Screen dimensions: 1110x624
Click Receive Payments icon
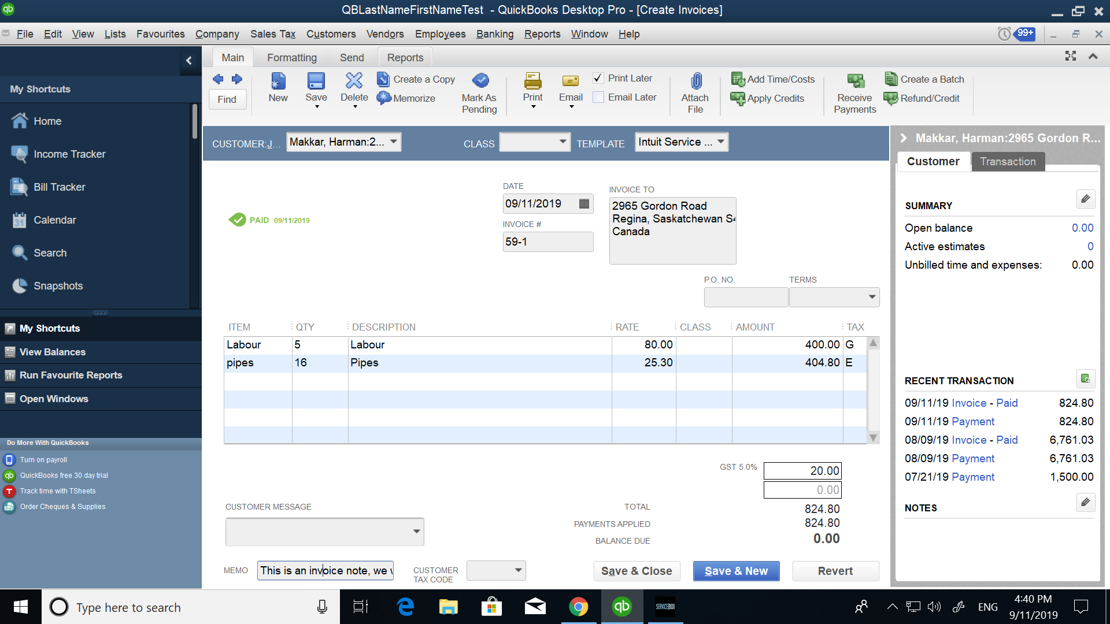tap(856, 81)
